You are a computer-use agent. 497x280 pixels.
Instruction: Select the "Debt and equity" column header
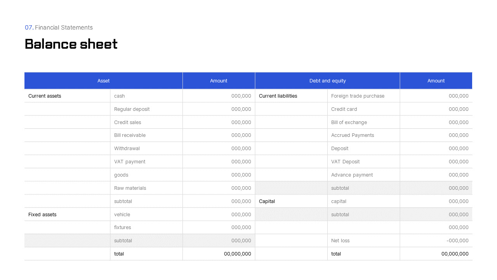click(x=328, y=81)
